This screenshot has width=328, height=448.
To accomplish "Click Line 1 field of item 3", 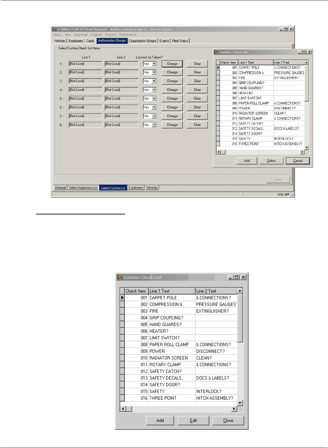I will coord(86,81).
